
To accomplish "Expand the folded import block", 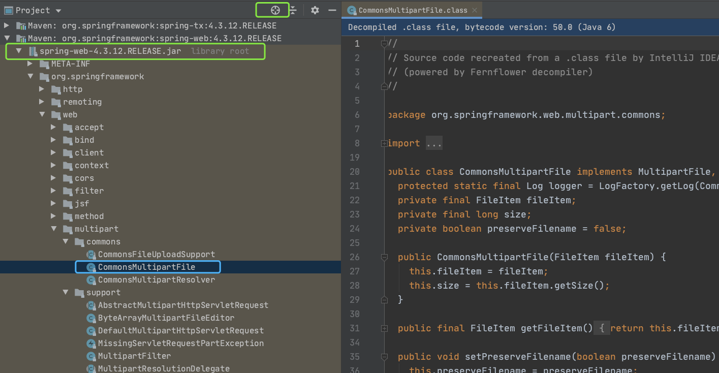I will point(384,143).
